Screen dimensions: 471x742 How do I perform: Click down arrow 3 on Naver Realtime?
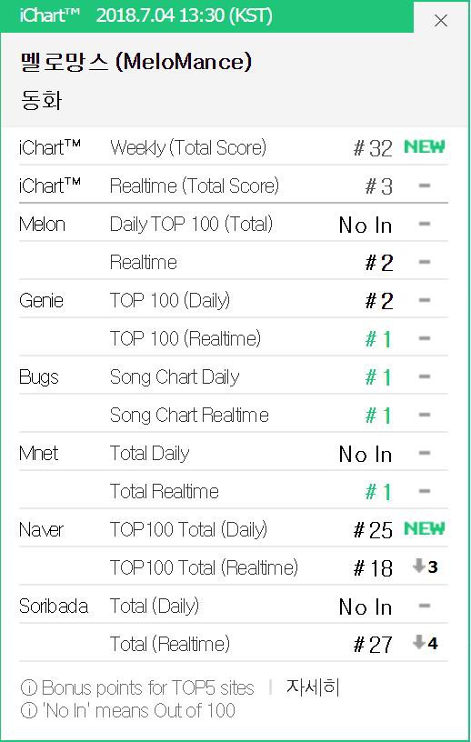(426, 566)
